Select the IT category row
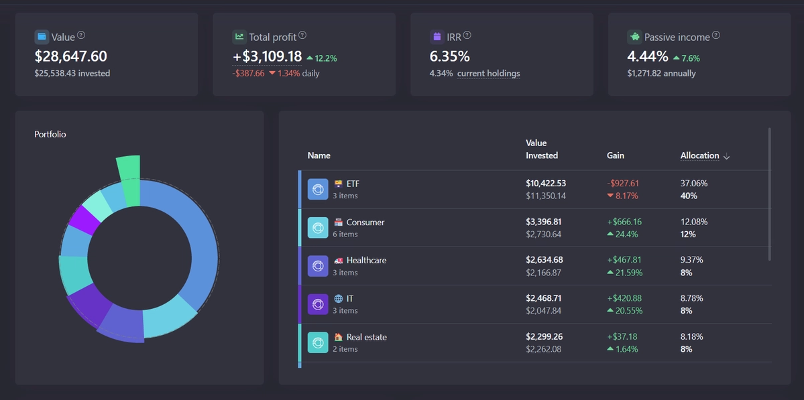Image resolution: width=804 pixels, height=400 pixels. (x=535, y=304)
